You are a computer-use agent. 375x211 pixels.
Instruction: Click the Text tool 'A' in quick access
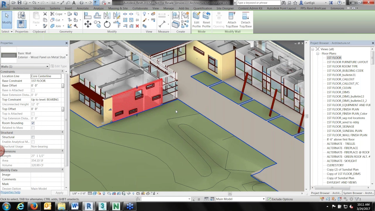coord(74,3)
